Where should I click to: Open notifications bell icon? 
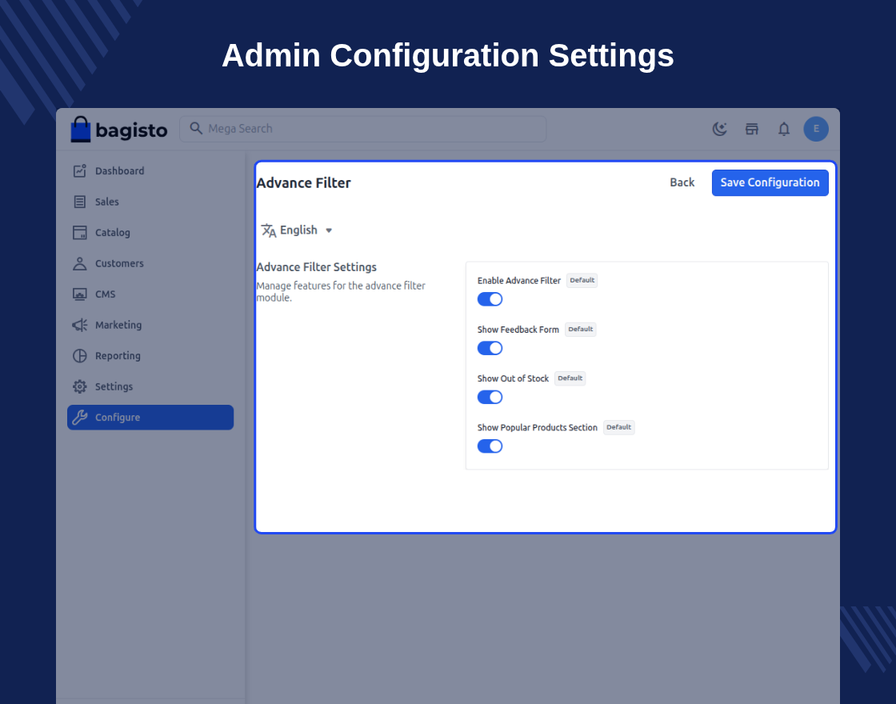[x=784, y=129]
